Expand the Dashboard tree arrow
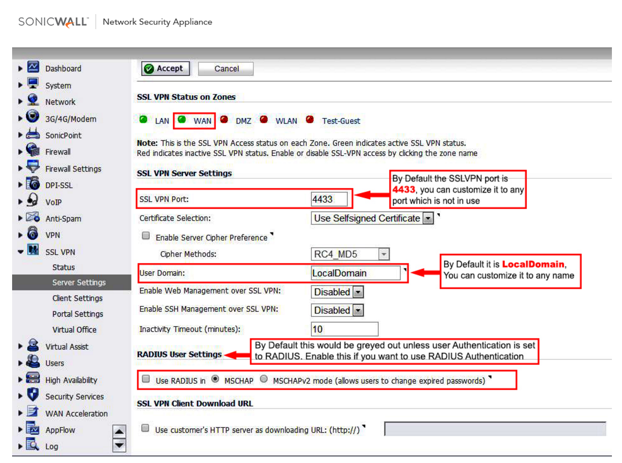Viewport: 622px width, 463px height. pyautogui.click(x=20, y=68)
